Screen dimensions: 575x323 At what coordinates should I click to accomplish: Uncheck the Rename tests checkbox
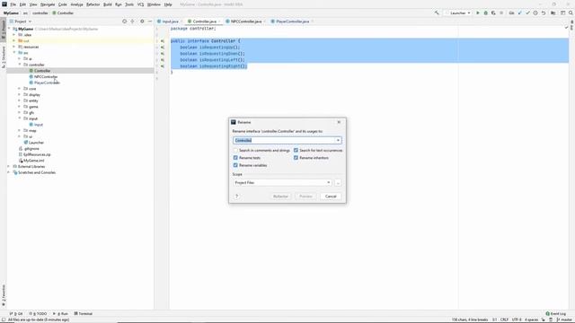click(235, 158)
